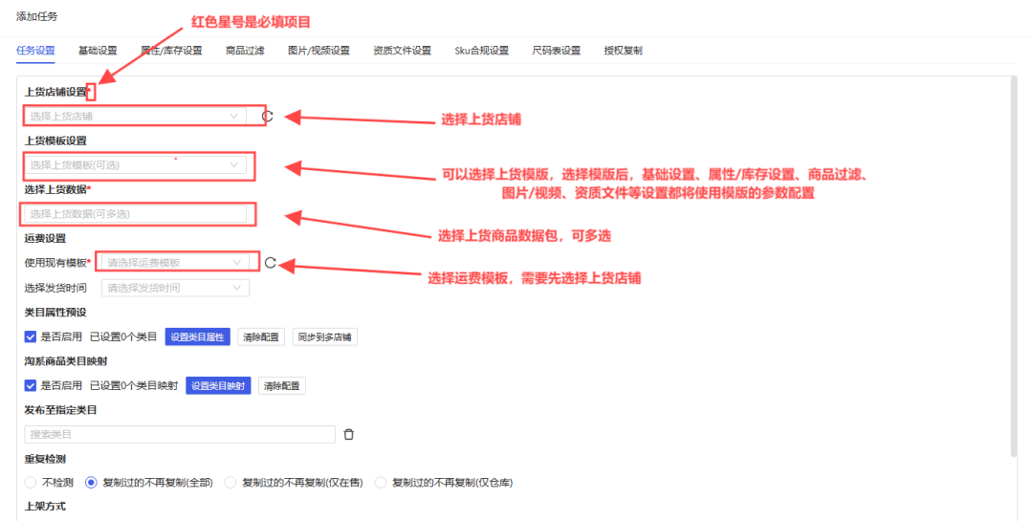Expand the 选择上货模板(可选) dropdown
Viewport: 1033px width, 521px height.
[134, 165]
